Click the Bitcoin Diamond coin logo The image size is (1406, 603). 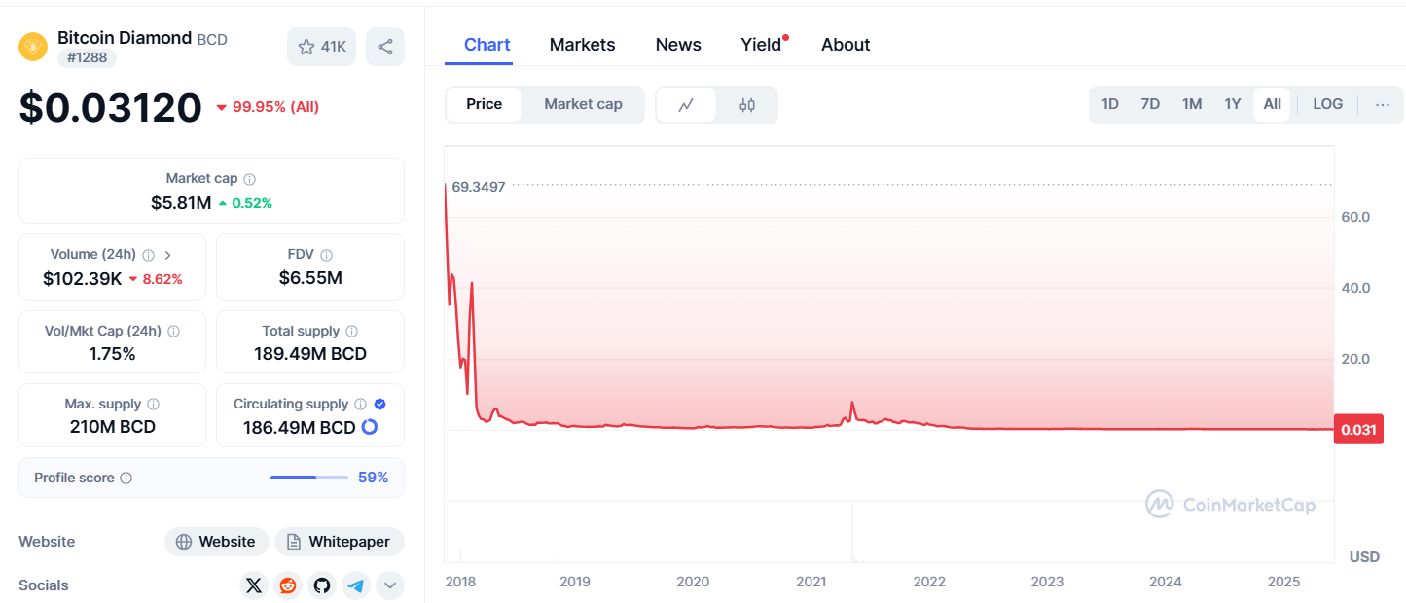(33, 47)
